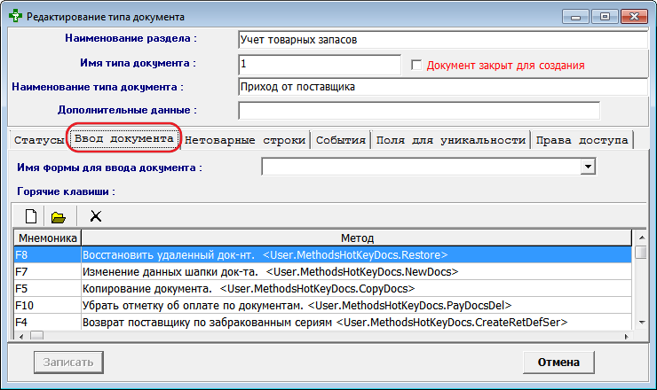
Task: Close the Редактирование типа документа window
Action: (x=634, y=17)
